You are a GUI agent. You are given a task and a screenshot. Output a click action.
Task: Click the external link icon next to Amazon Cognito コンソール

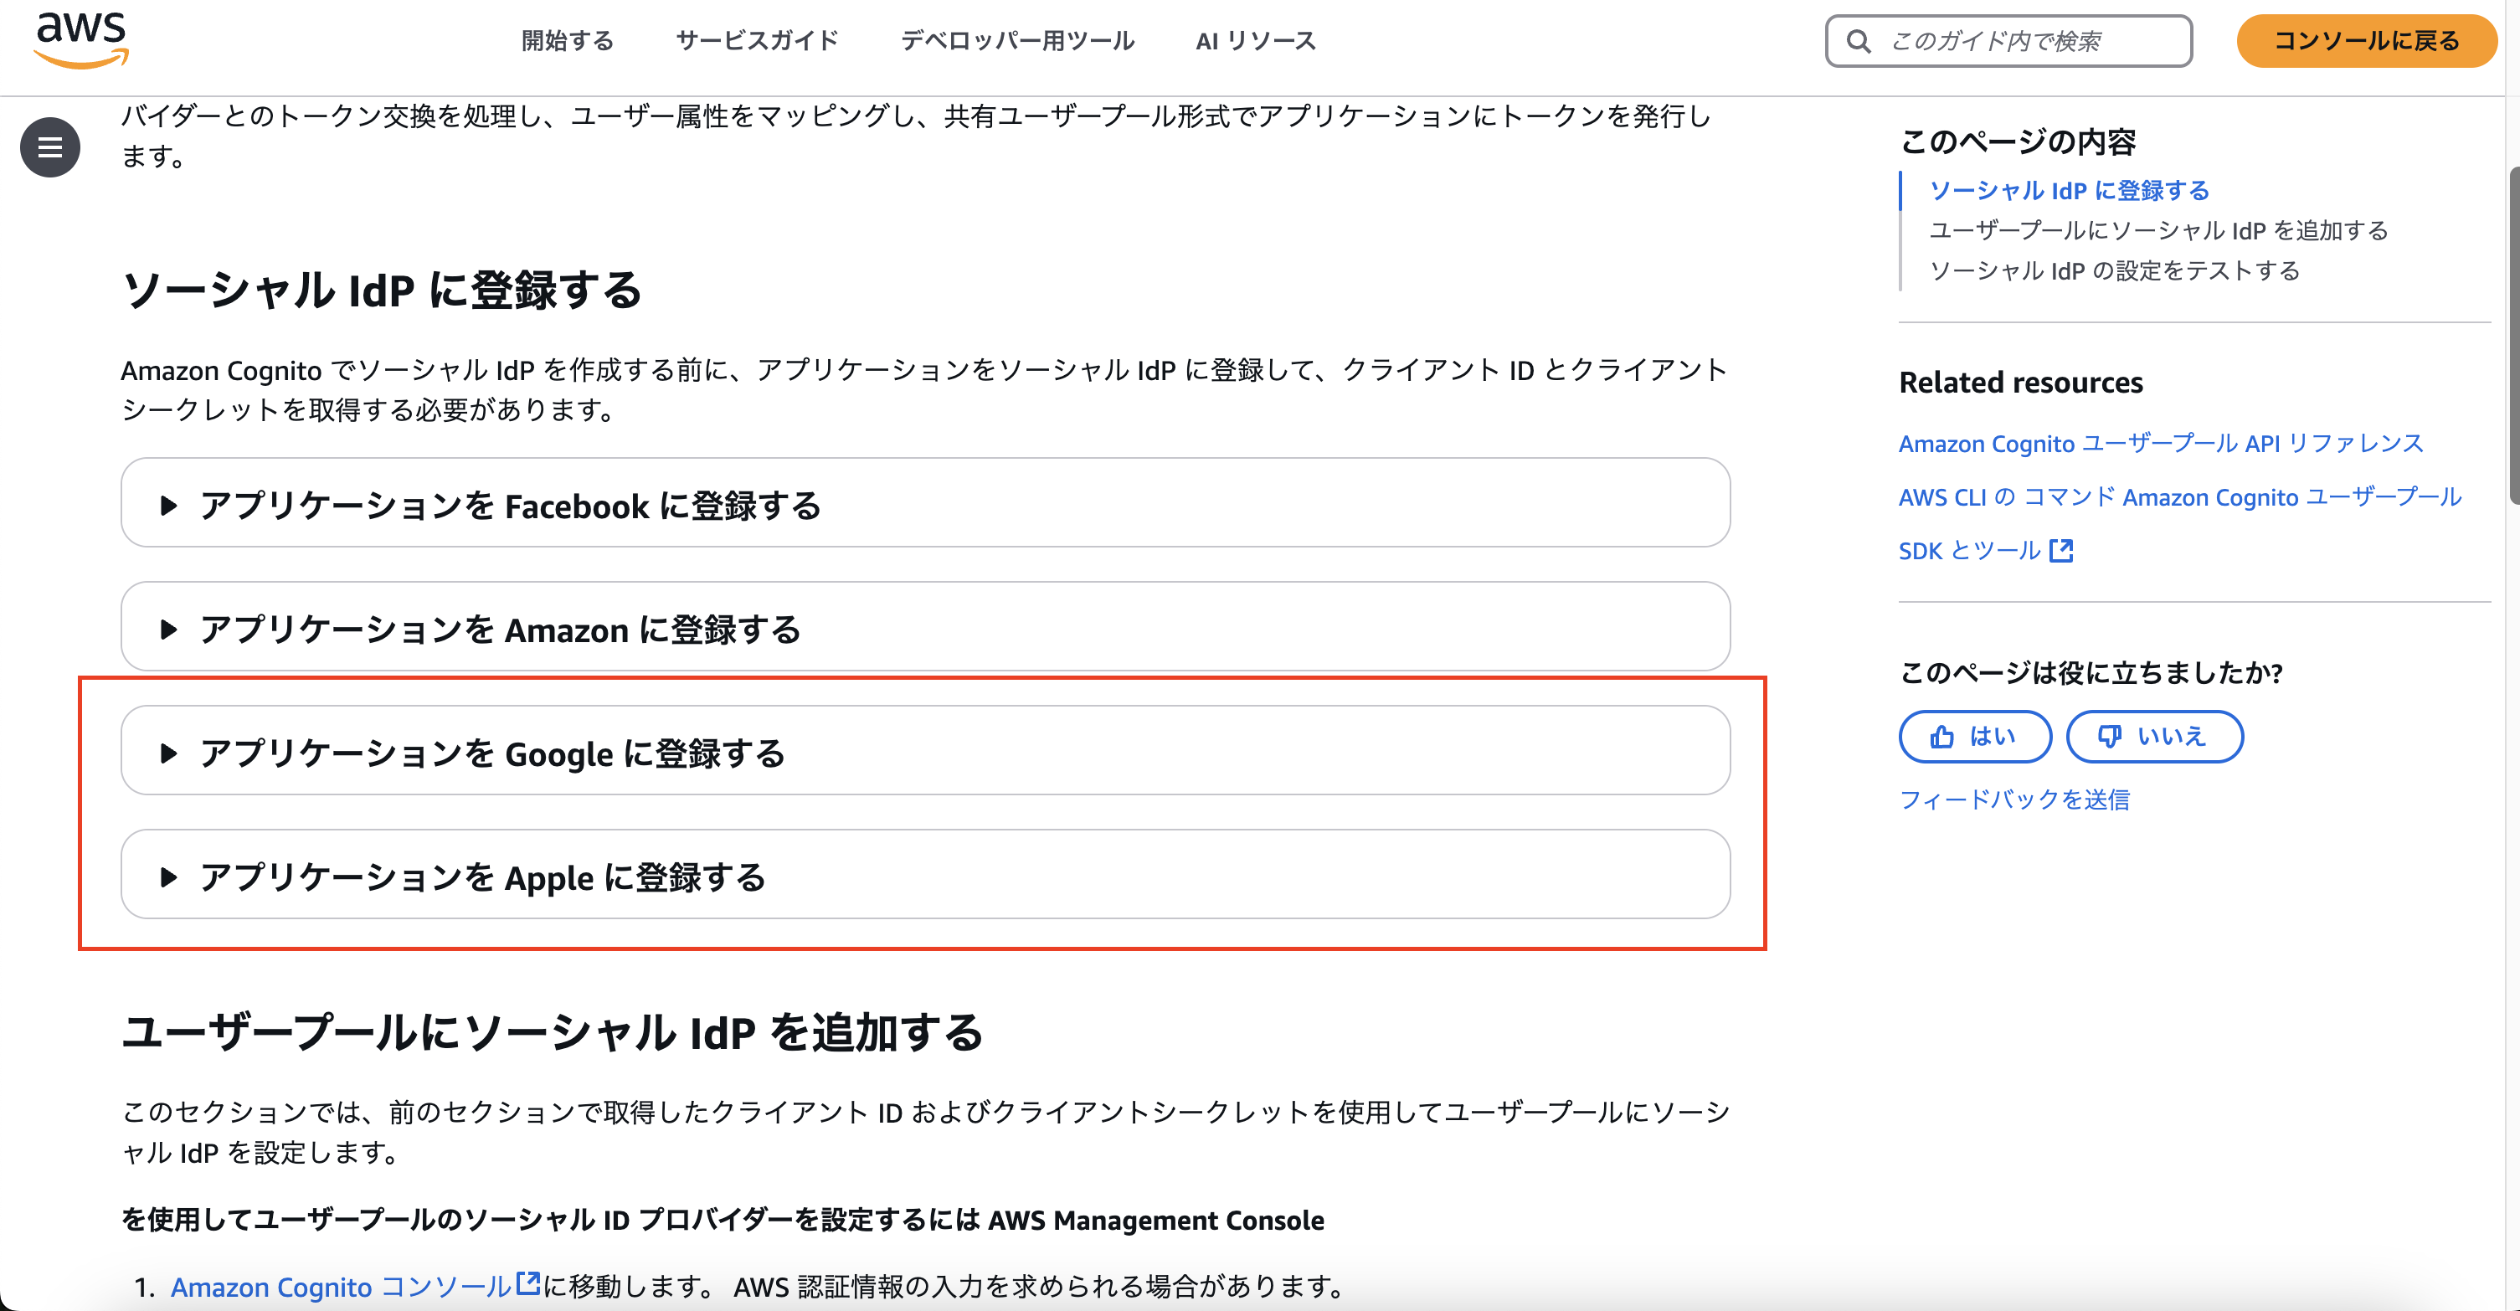[527, 1286]
